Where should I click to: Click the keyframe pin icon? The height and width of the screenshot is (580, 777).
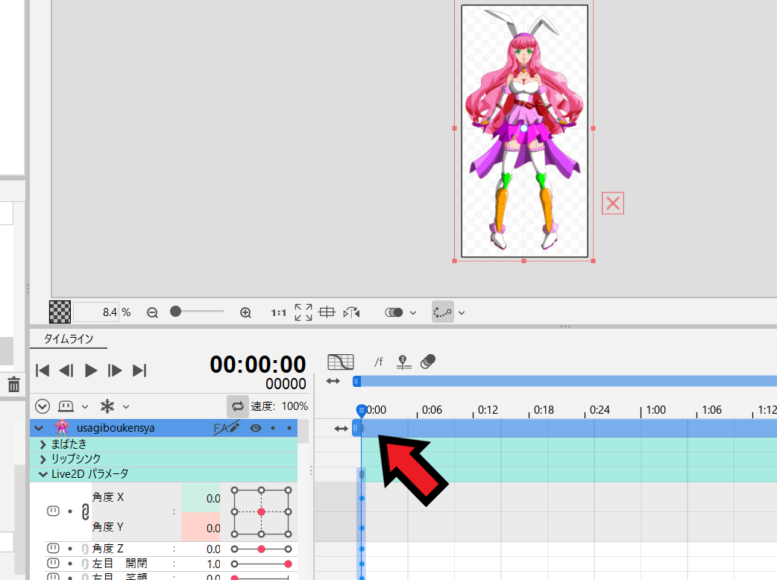point(403,362)
